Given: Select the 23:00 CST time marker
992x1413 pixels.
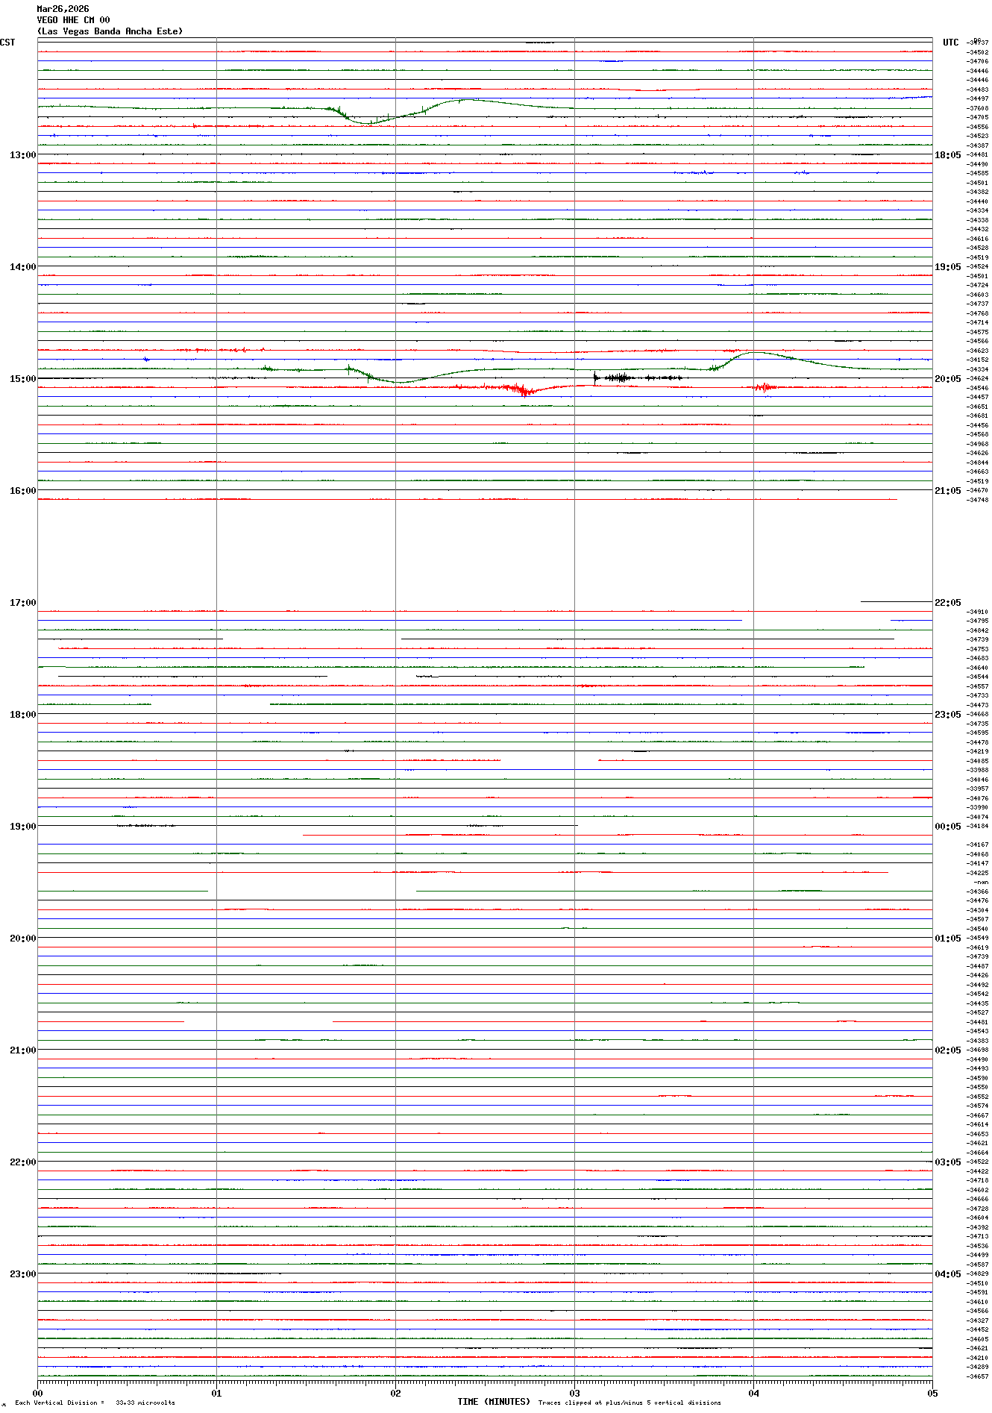Looking at the screenshot, I should [22, 1274].
